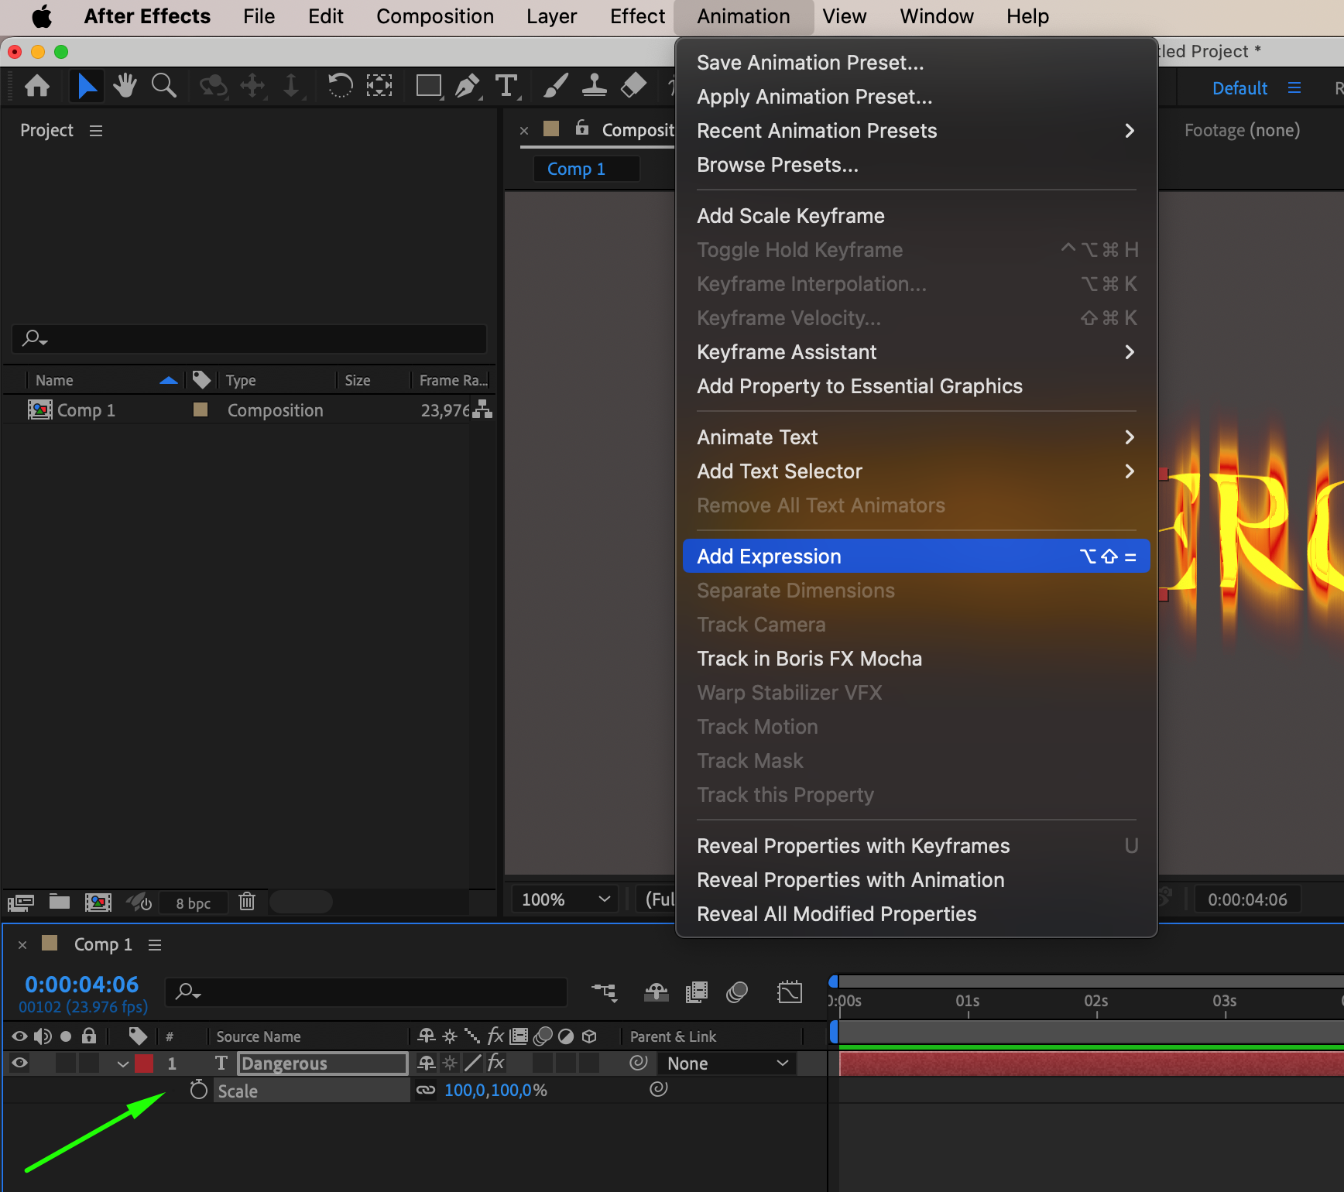Select the Pen tool

(467, 86)
